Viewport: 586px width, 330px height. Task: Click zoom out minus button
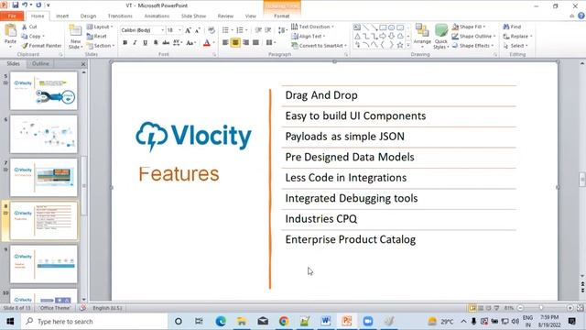pos(520,308)
